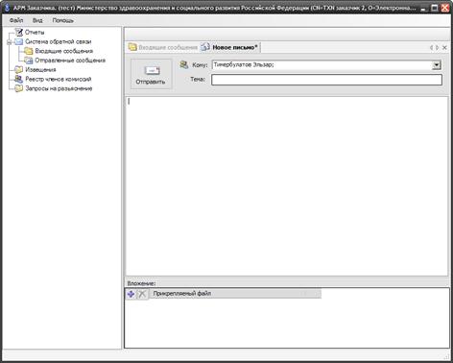Screen dimensions: 453x363
Task: Click the Реестр членов комиссий people icon
Action: (x=19, y=79)
